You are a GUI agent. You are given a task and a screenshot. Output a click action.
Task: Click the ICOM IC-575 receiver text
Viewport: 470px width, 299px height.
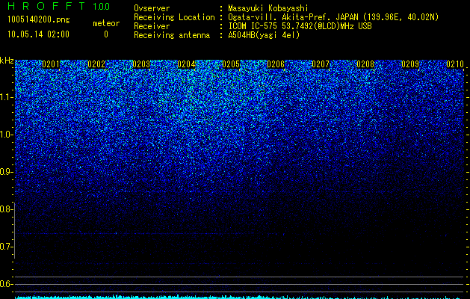click(300, 26)
